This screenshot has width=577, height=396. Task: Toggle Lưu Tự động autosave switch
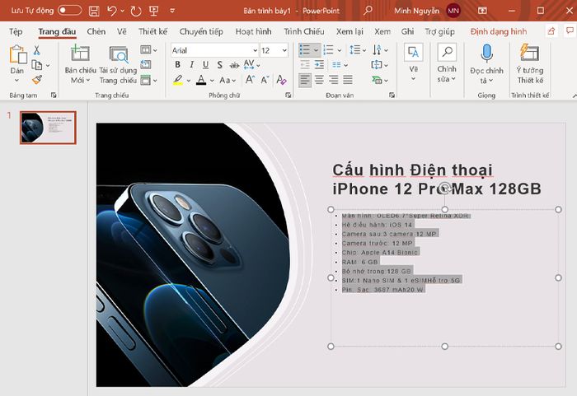coord(69,11)
